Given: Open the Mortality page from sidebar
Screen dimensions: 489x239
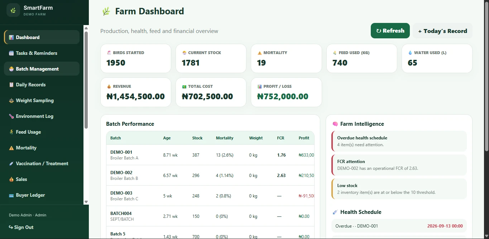Looking at the screenshot, I should coord(42,148).
